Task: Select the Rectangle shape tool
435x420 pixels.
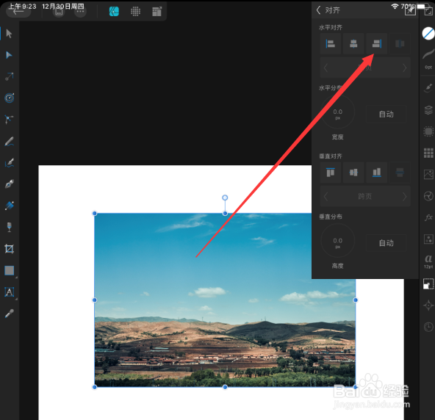Action: pos(9,270)
